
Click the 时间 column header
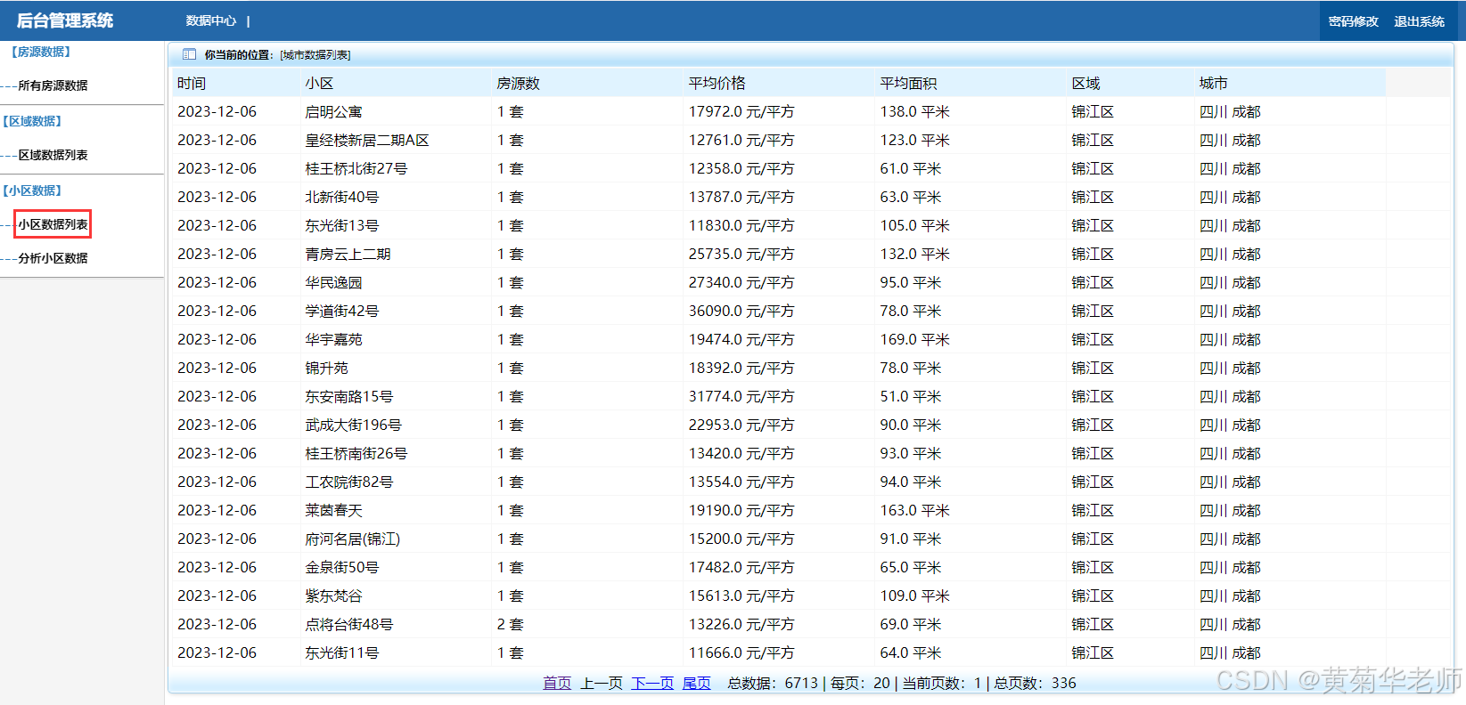tap(192, 83)
